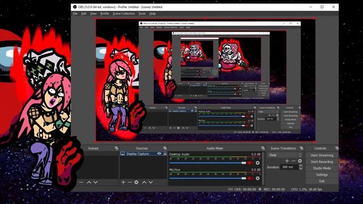
Task: Mute Desktop Audio speaker in main Audio Mixer
Action: pyautogui.click(x=250, y=163)
